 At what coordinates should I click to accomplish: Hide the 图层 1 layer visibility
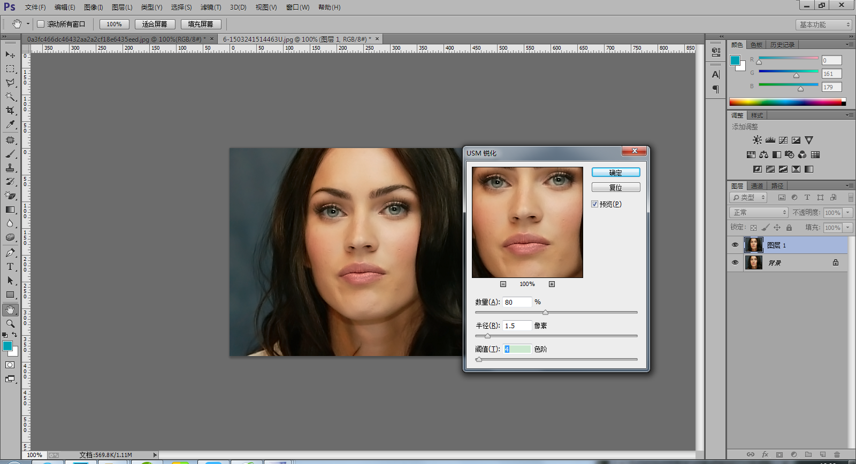click(735, 245)
